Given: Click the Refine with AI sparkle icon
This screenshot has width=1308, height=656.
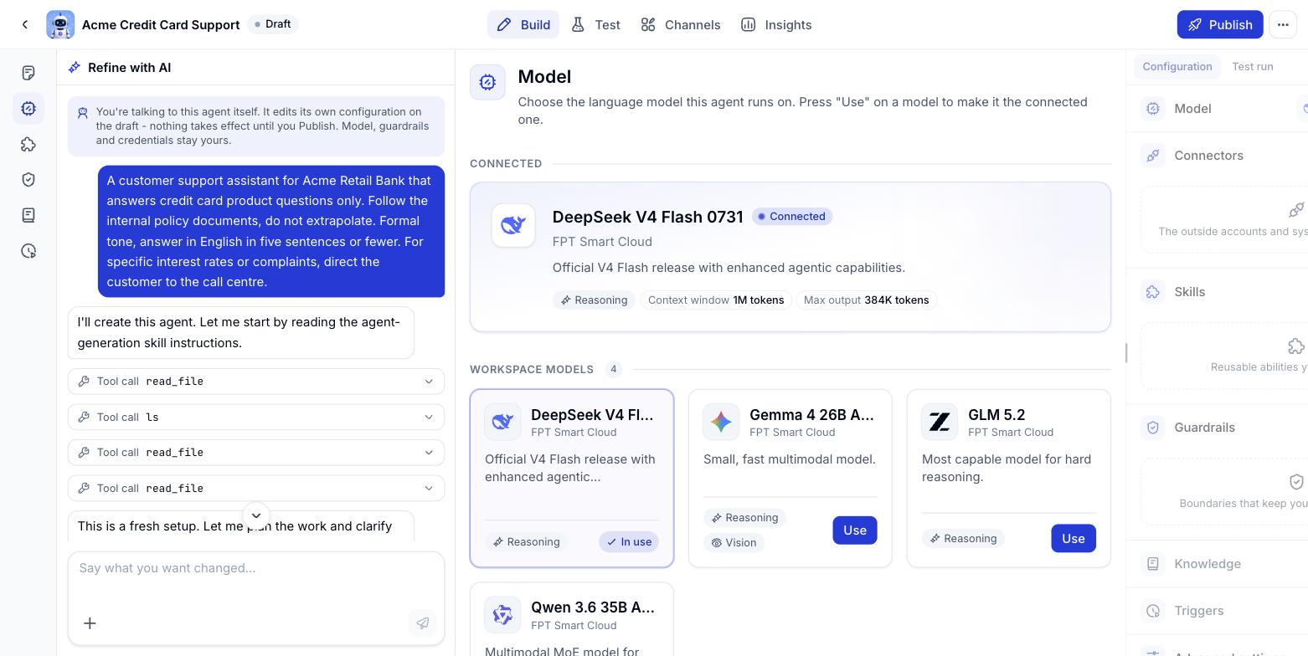Looking at the screenshot, I should [x=75, y=68].
